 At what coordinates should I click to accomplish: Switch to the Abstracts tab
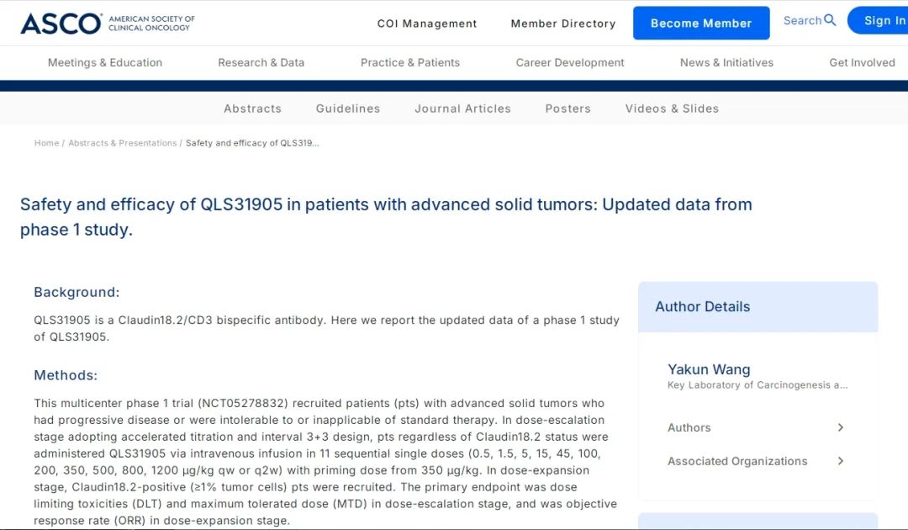[x=252, y=109]
